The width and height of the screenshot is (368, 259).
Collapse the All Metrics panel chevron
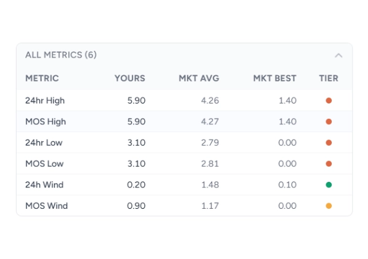[338, 55]
